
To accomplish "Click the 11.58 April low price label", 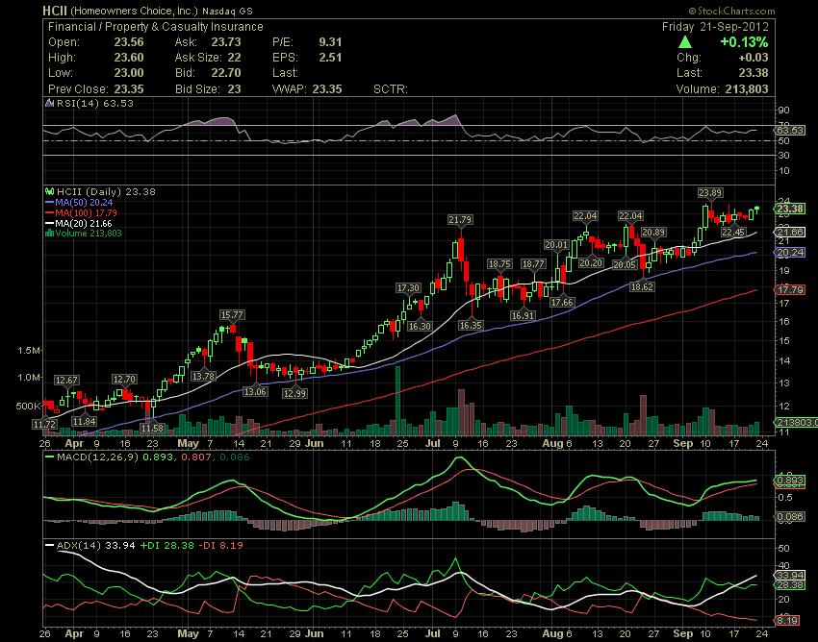I will click(x=152, y=429).
